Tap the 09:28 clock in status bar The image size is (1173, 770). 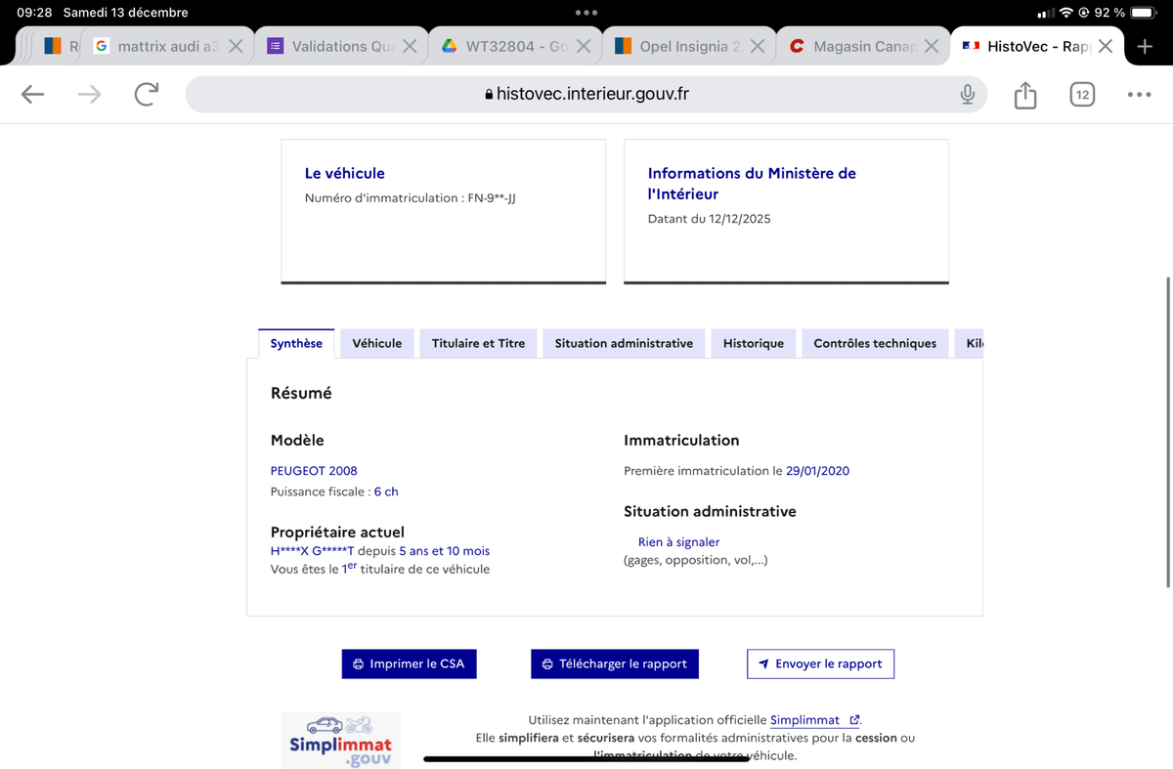(34, 13)
